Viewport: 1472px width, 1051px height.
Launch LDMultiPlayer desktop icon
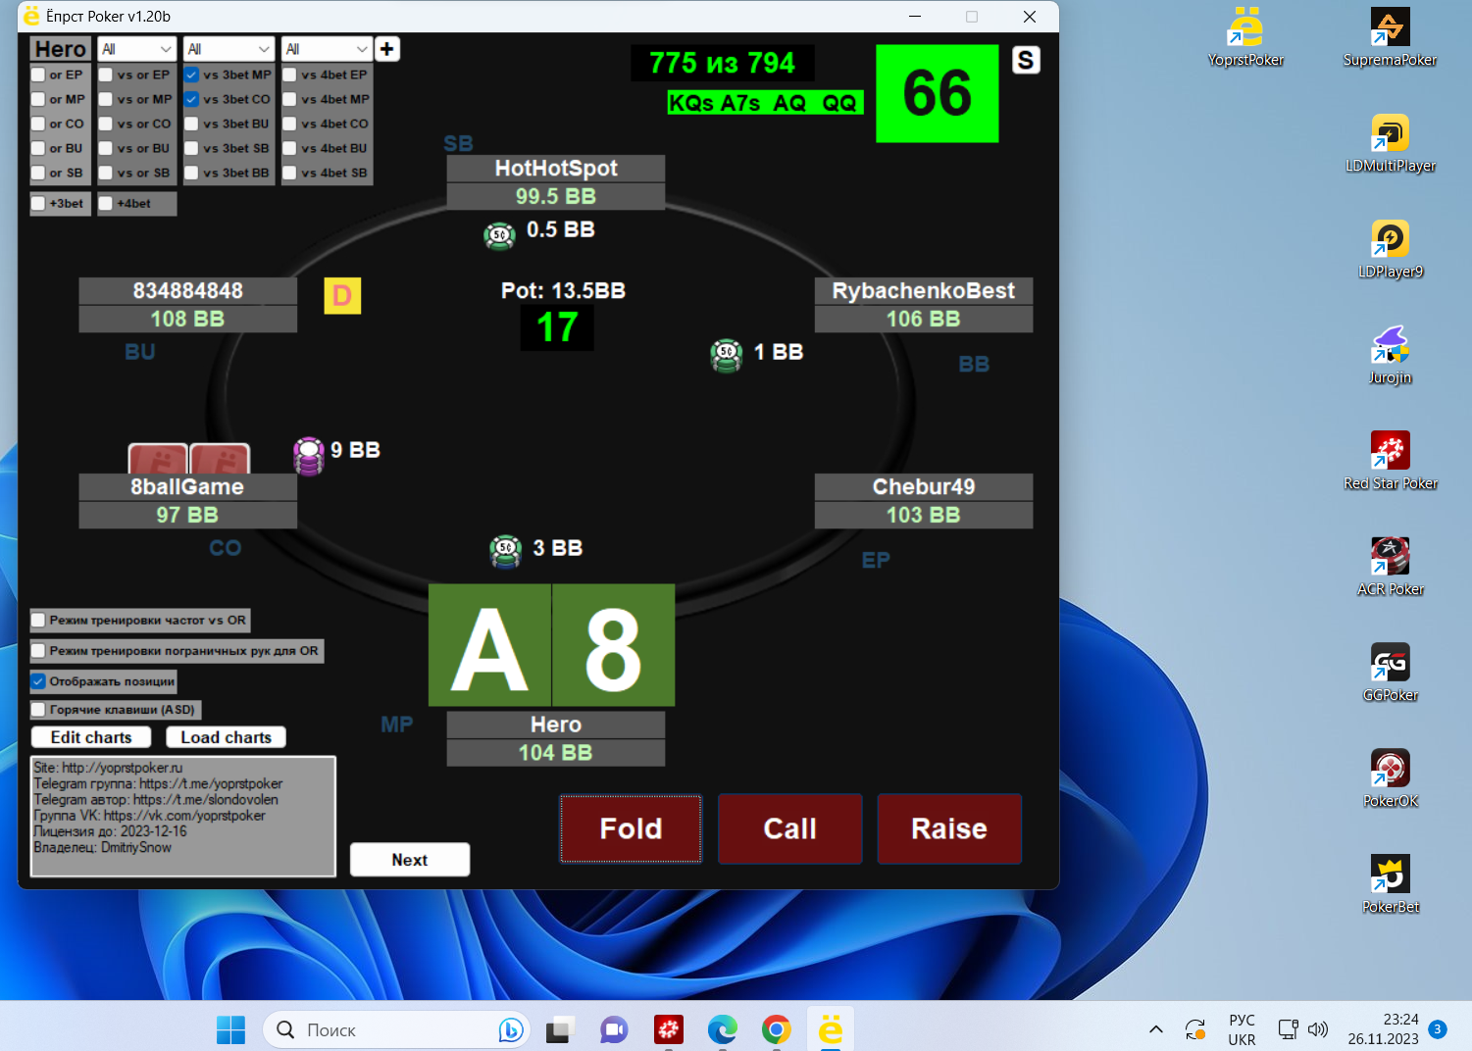coord(1390,143)
